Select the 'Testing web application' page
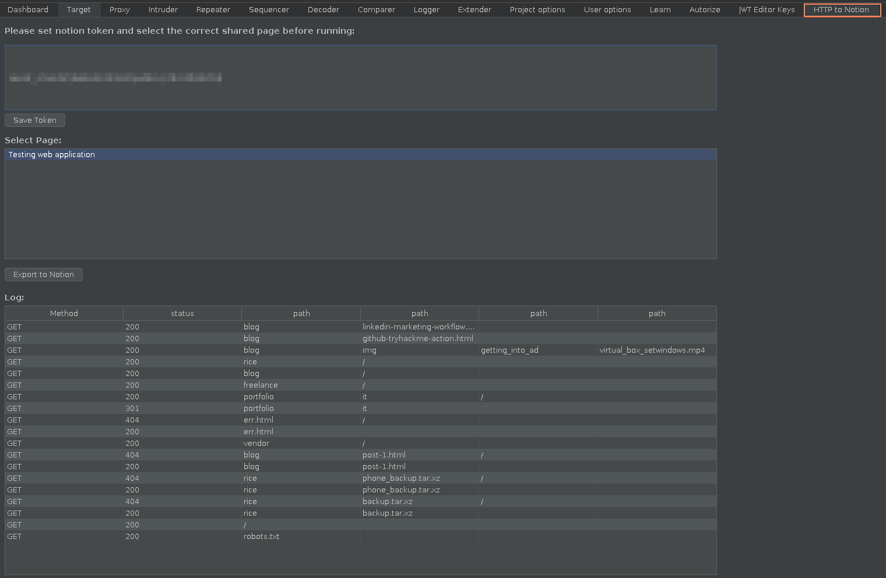Viewport: 886px width, 578px height. tap(52, 155)
